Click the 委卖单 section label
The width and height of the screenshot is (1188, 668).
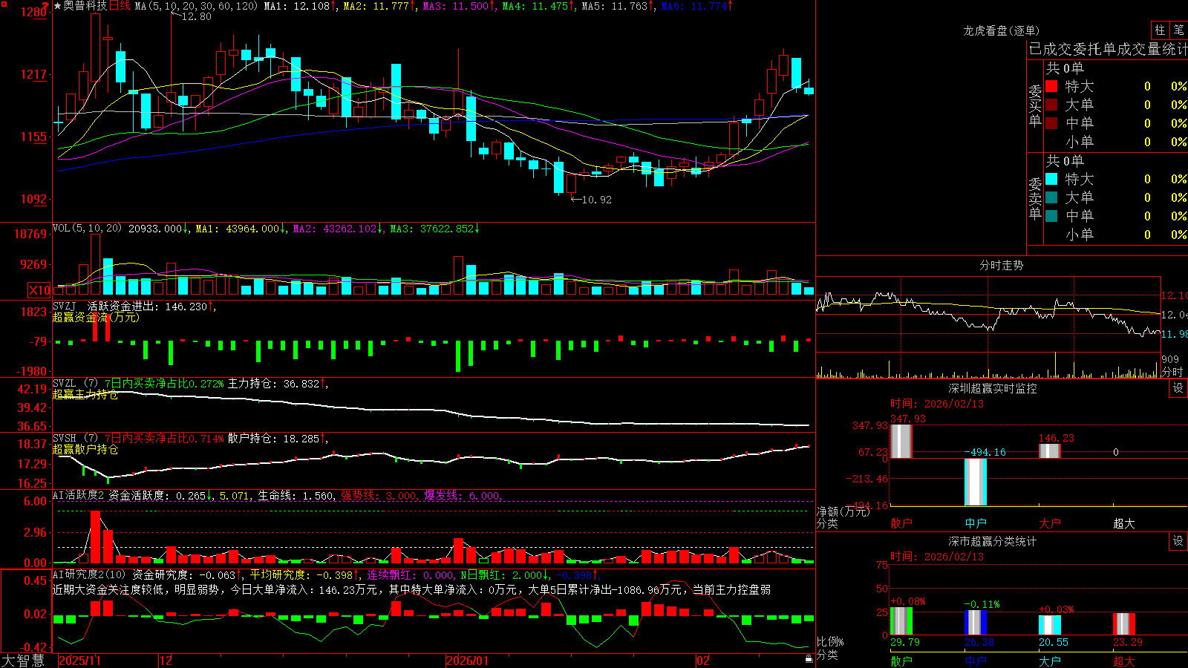click(1035, 199)
